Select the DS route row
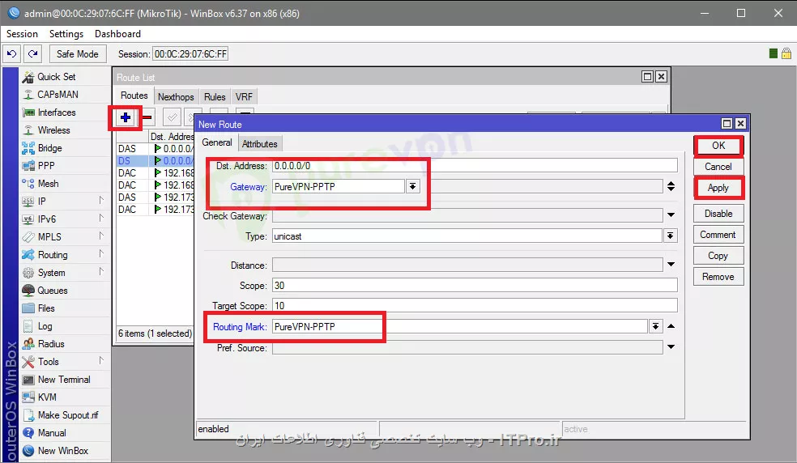Viewport: 797px width, 463px height. pos(155,160)
